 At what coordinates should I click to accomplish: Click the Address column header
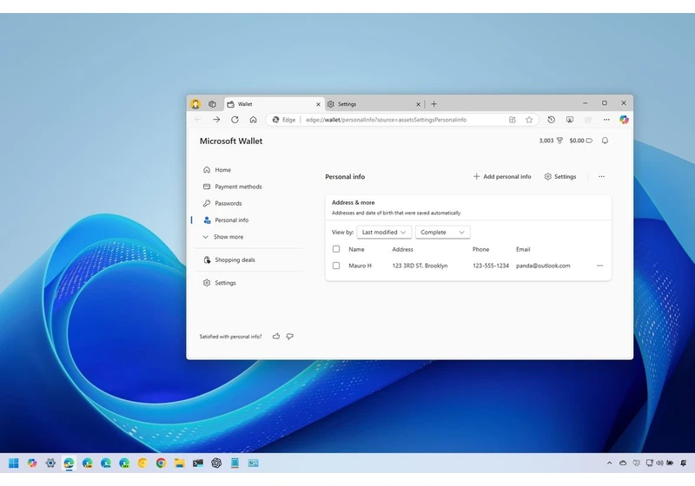point(402,249)
